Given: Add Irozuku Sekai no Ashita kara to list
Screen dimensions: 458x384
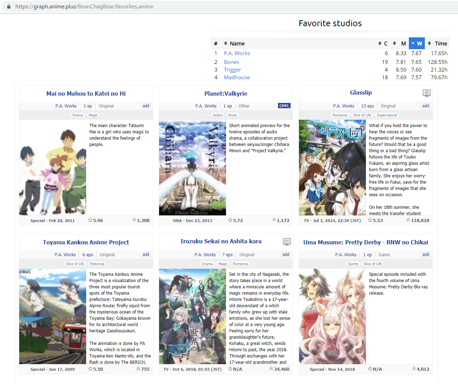Looking at the screenshot, I should 286,254.
